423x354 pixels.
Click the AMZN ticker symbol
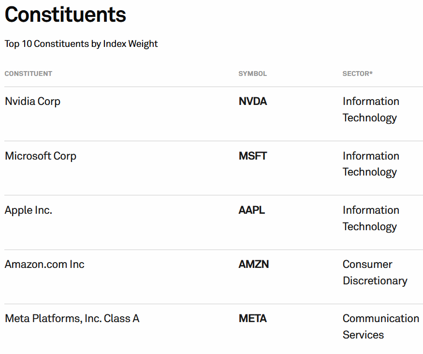254,265
